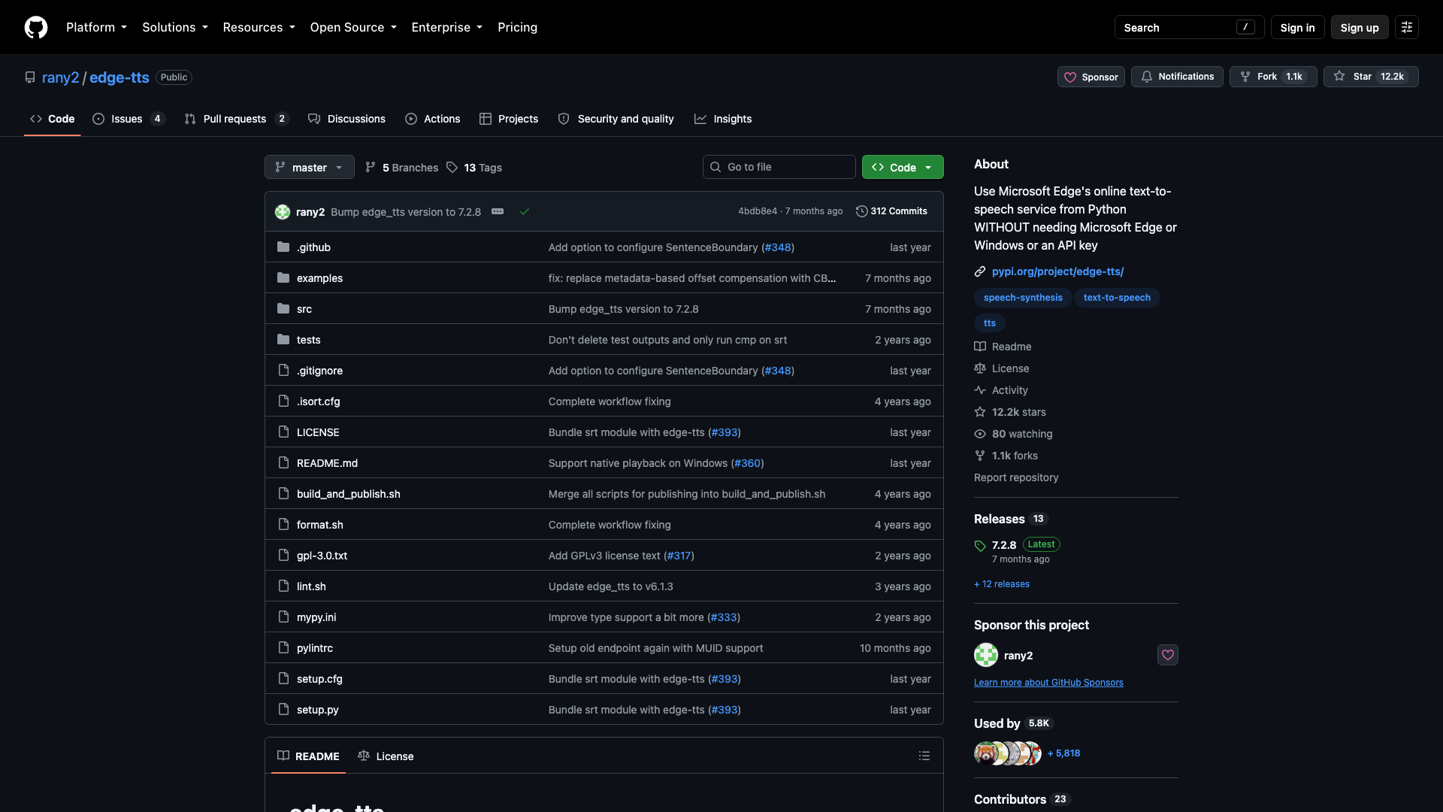The width and height of the screenshot is (1443, 812).
Task: Click the Notifications bell button
Action: 1177,77
